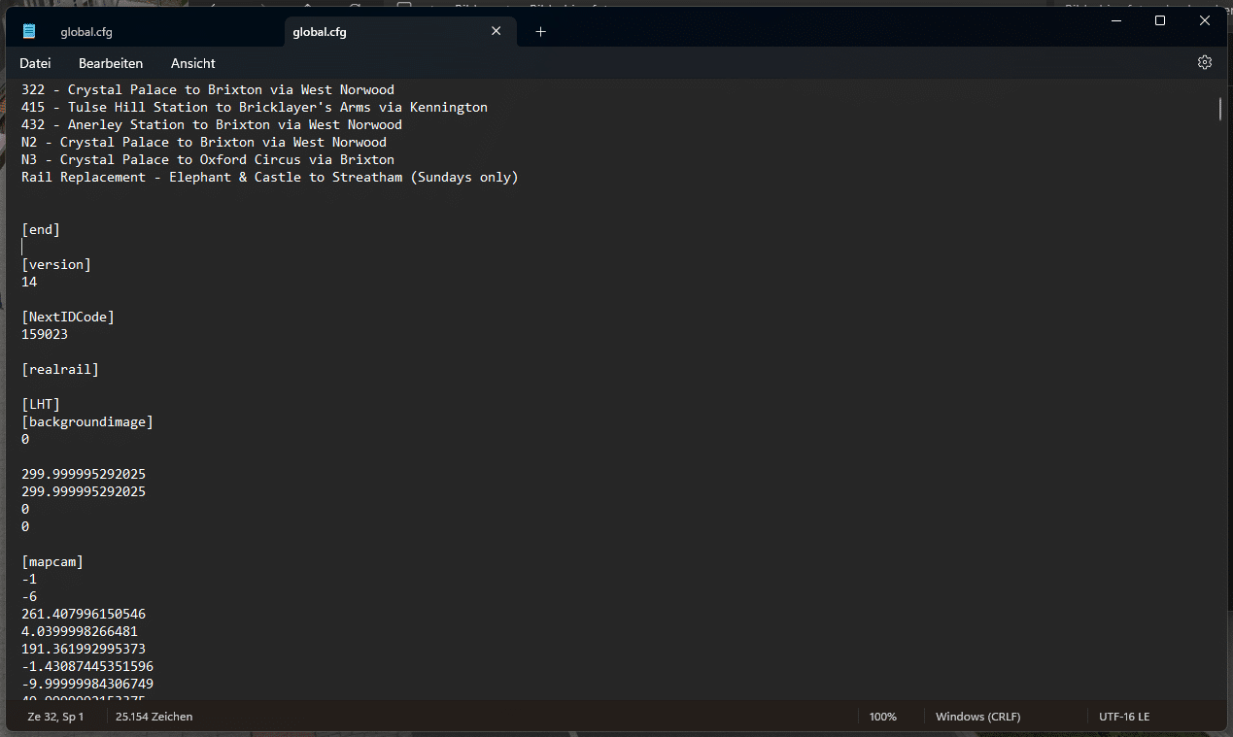The height and width of the screenshot is (737, 1233).
Task: Click the UTF-16 LE encoding indicator
Action: [x=1123, y=717]
